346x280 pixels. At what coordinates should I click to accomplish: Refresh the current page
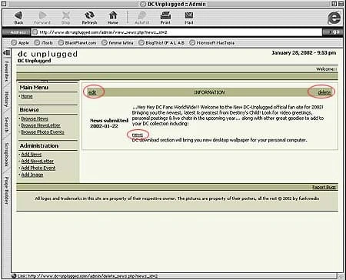pos(89,18)
